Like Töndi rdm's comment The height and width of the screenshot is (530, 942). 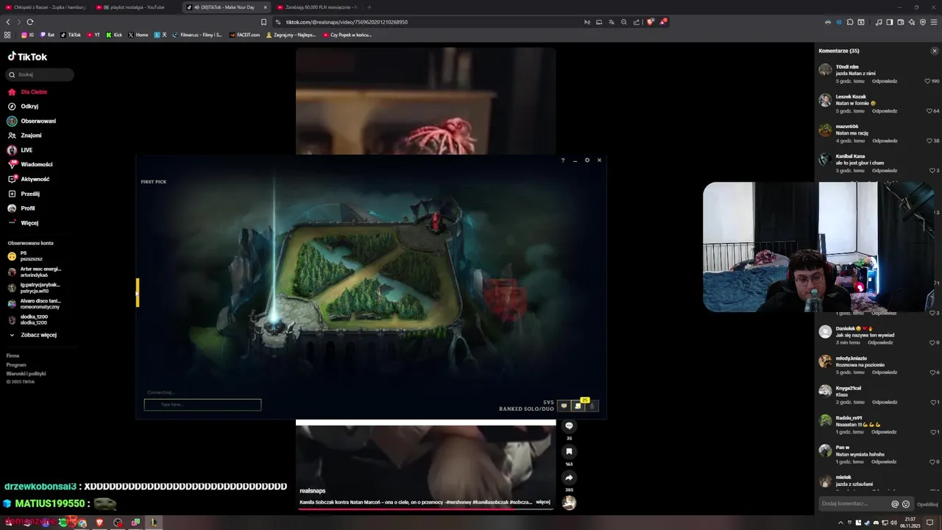coord(928,81)
